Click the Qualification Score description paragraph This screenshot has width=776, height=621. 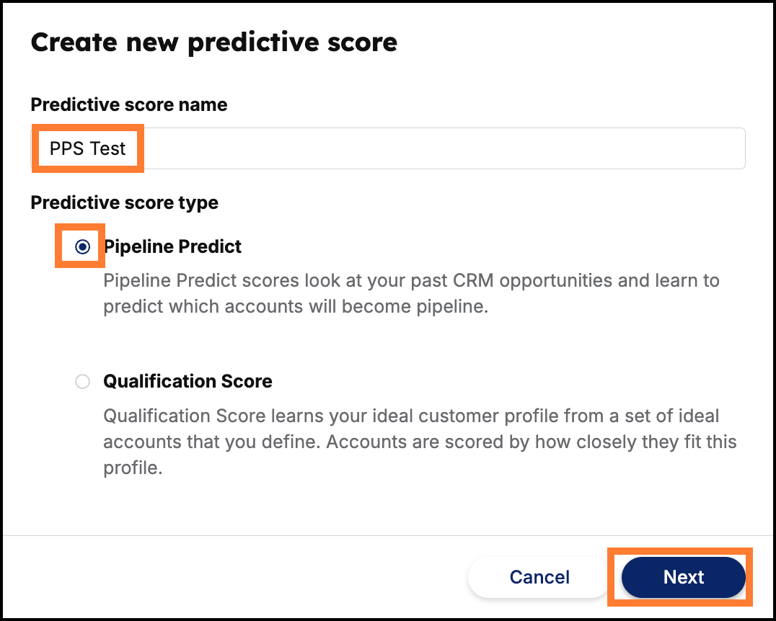point(420,442)
